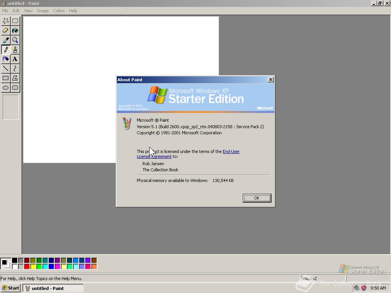Screen dimensions: 391x293
Task: Select the Magnifier tool
Action: tap(15, 40)
